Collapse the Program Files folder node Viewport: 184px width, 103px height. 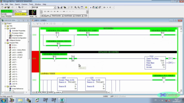point(5,43)
